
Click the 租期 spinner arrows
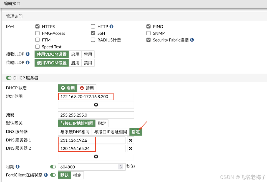[121, 167]
